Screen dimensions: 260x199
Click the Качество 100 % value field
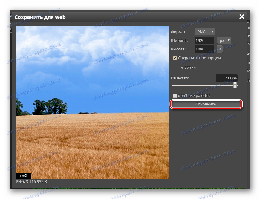coord(227,78)
